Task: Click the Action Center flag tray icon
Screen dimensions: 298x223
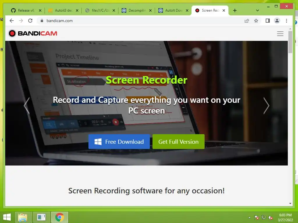Action: tap(257, 217)
